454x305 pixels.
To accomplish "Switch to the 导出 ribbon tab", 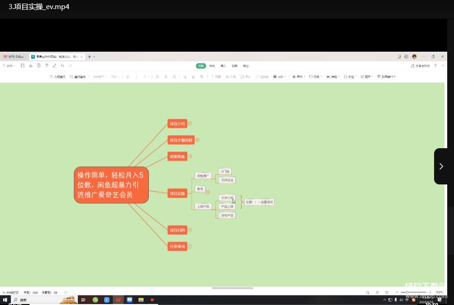I will pyautogui.click(x=246, y=66).
